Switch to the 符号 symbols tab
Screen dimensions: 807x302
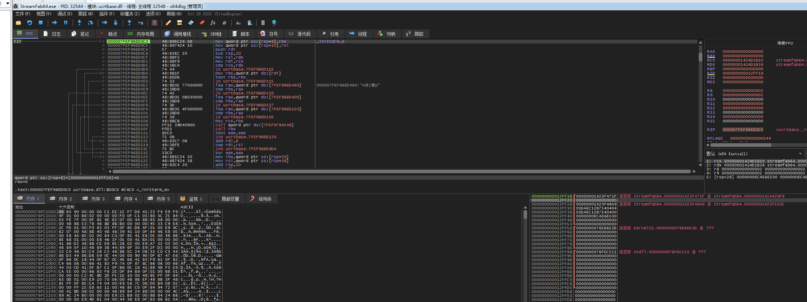[x=269, y=34]
